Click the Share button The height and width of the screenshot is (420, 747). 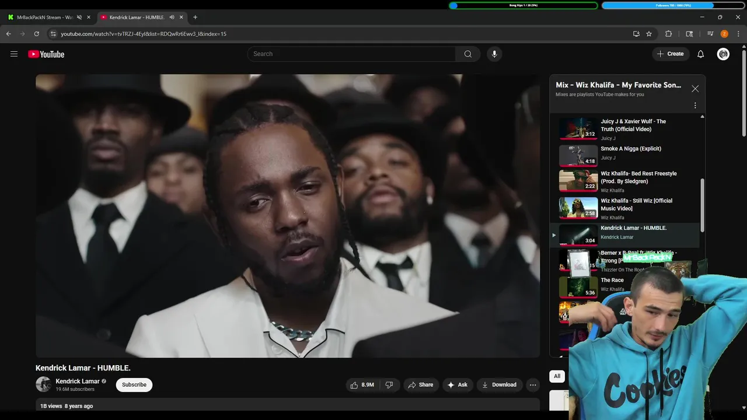(x=421, y=385)
